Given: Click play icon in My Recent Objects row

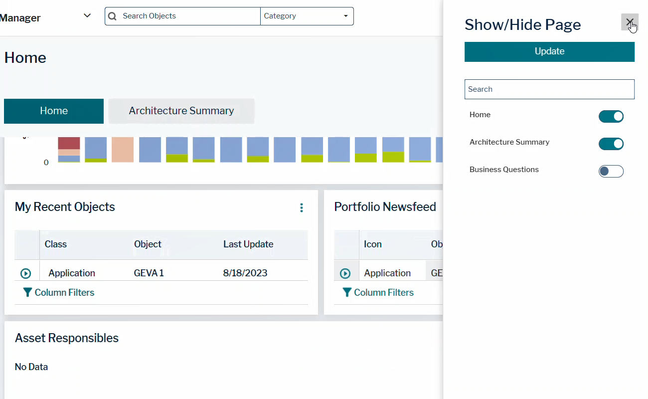Looking at the screenshot, I should [25, 273].
